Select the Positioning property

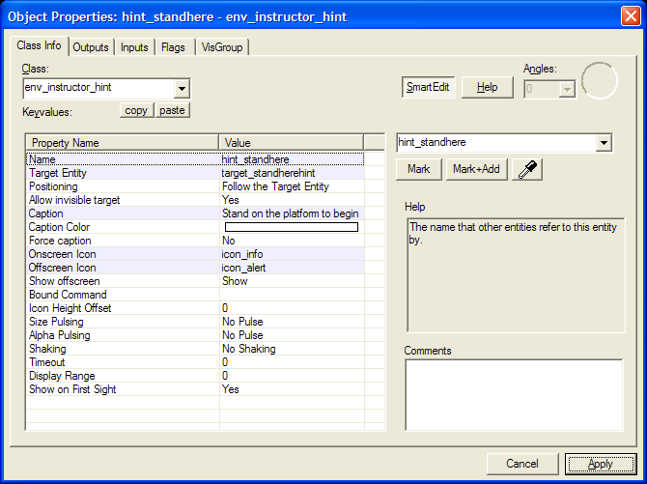[x=53, y=186]
